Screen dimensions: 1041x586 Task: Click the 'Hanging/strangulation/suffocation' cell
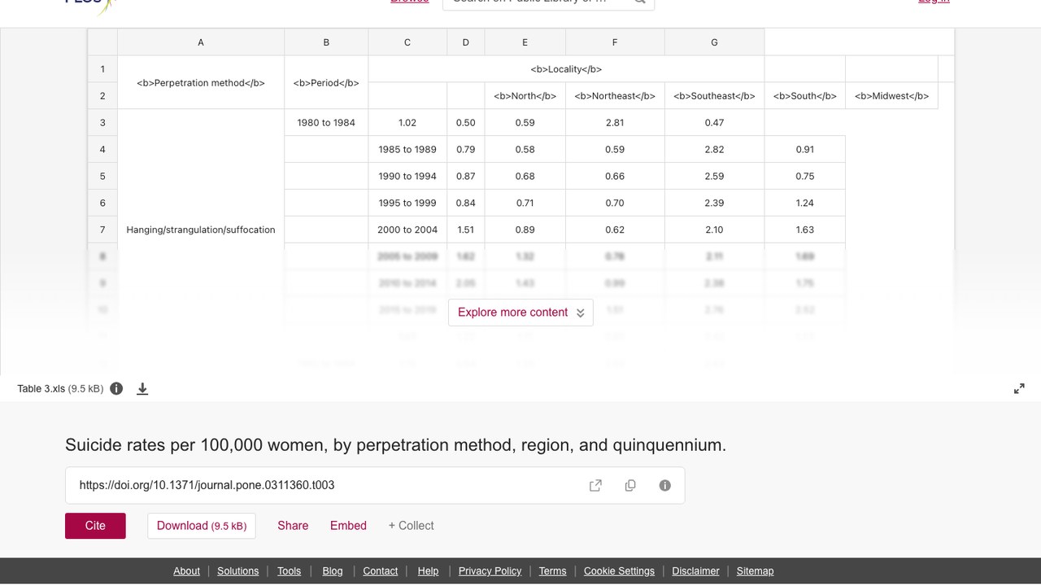click(201, 230)
